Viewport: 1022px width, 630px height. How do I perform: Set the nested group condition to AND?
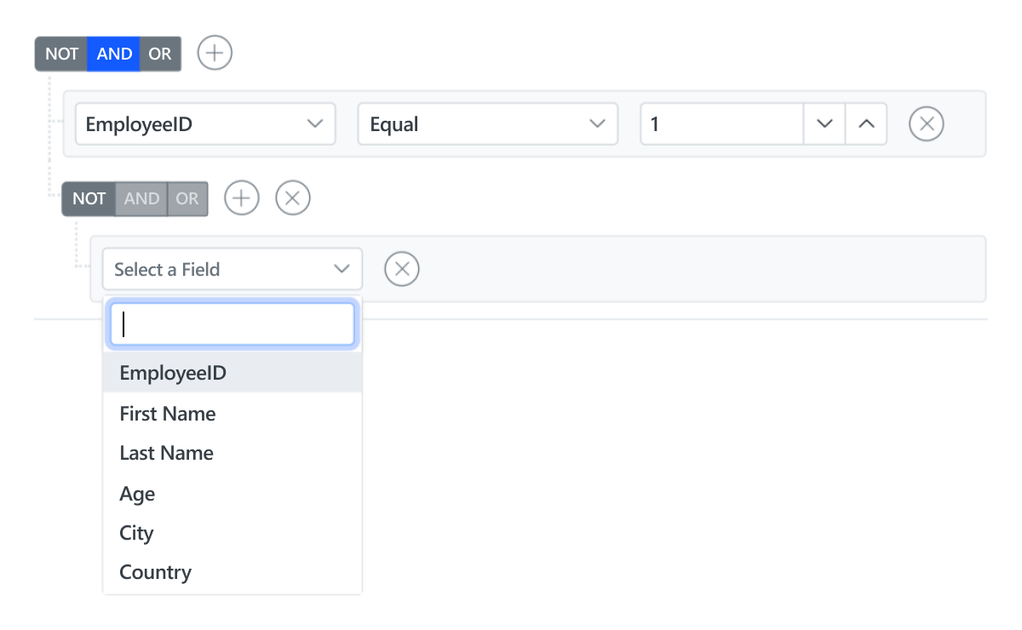(x=141, y=198)
